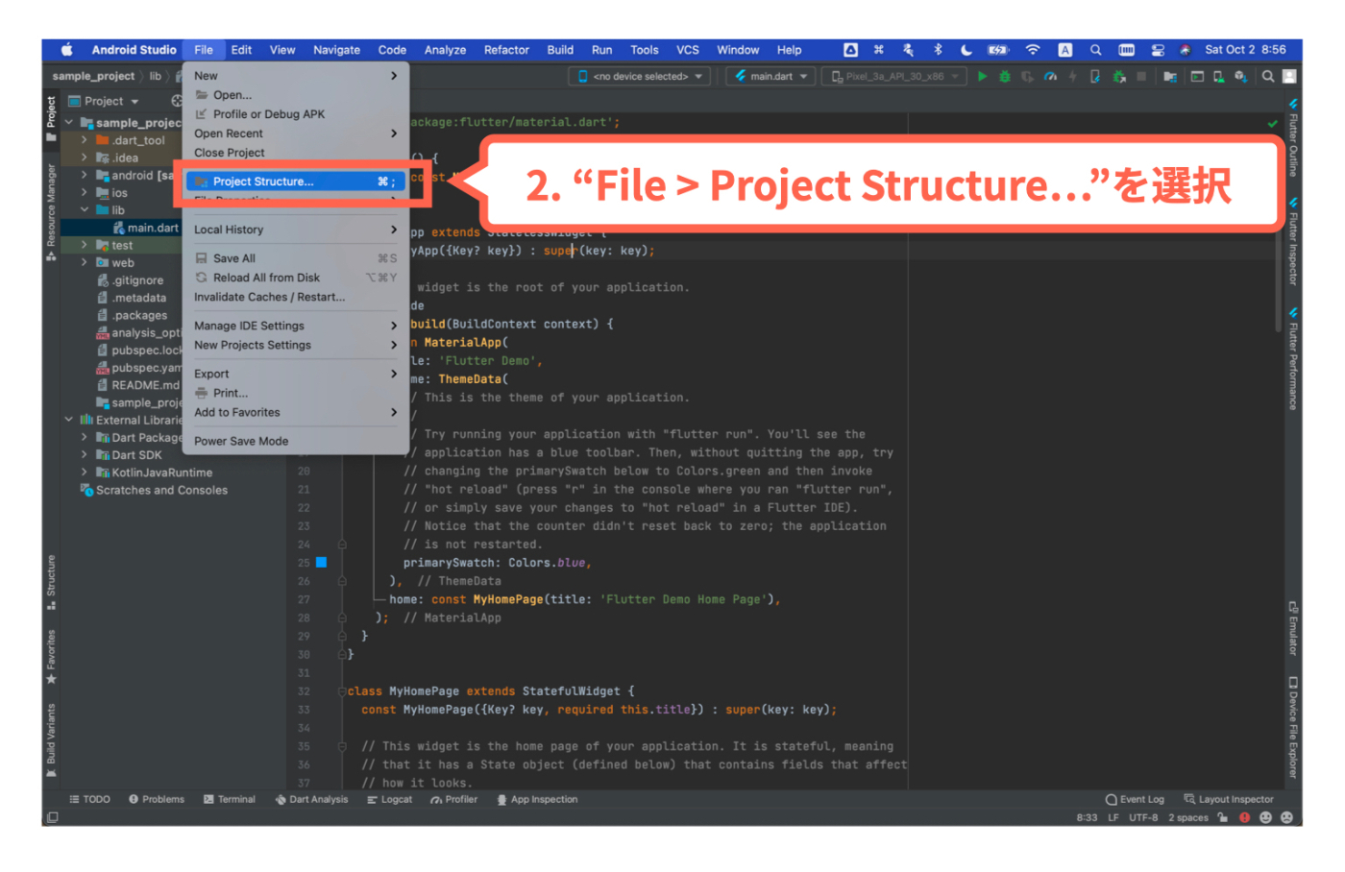Open the Event Log button

pos(1135,800)
